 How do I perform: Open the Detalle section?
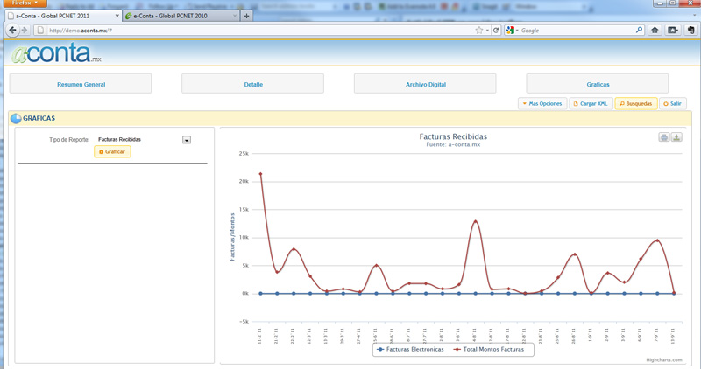(252, 84)
